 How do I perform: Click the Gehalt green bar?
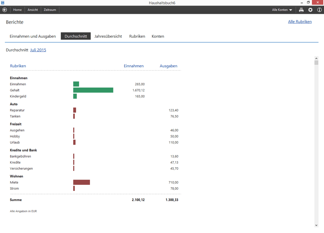tap(93, 90)
